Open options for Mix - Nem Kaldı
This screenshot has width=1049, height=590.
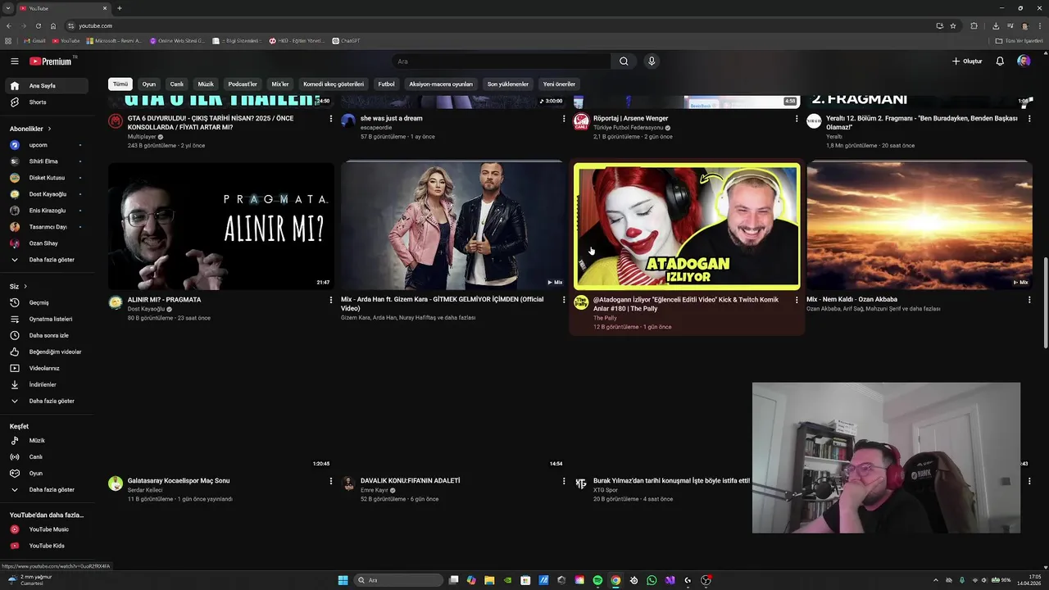point(1029,300)
